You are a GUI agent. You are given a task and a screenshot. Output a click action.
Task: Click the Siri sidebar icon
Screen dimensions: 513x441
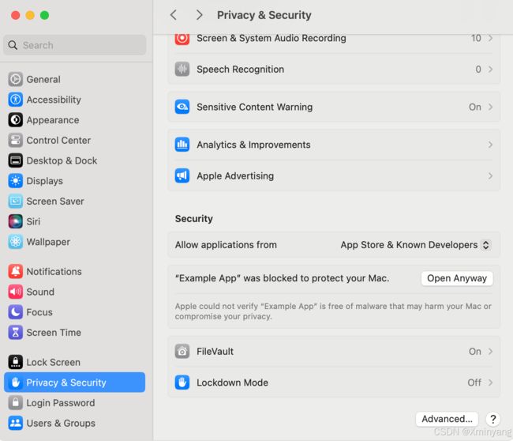tap(15, 221)
